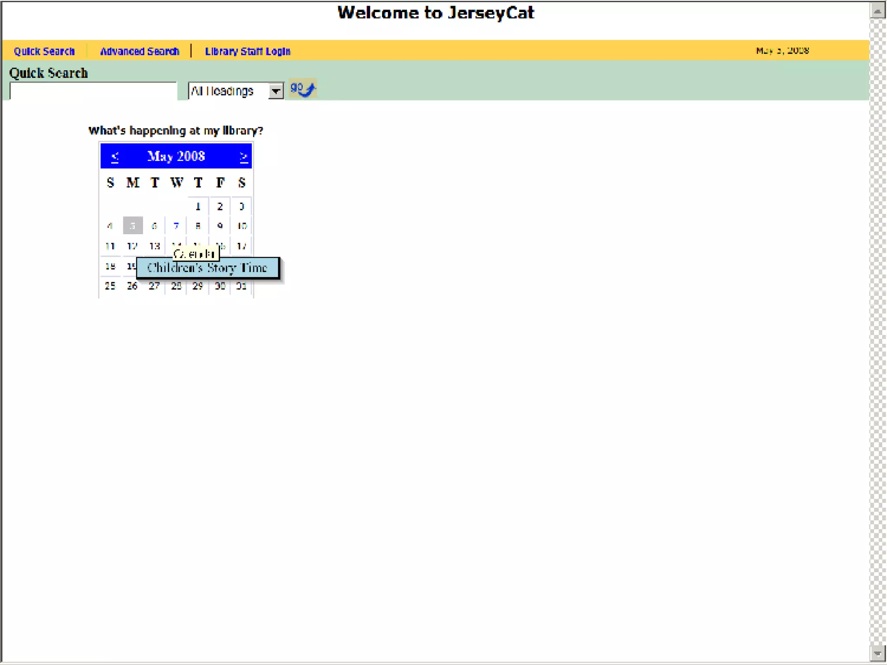Select highlighted May 5 on calendar

tap(133, 226)
